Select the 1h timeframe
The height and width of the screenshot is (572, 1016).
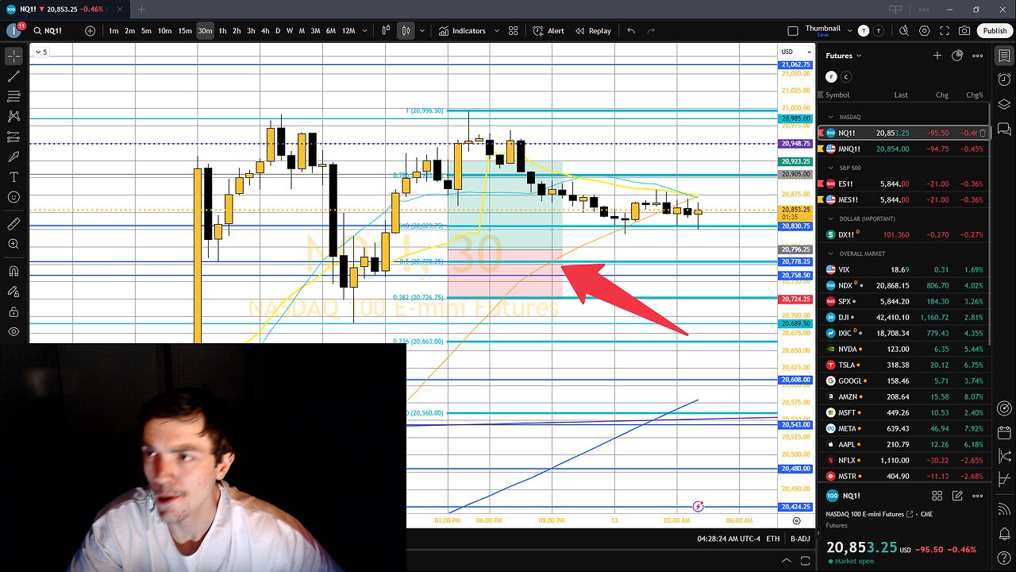coord(222,31)
